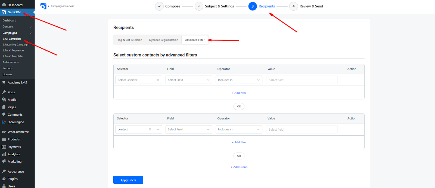Viewport: 435px width, 188px height.
Task: Open the Select Field dropdown beside 'Select Selector'
Action: point(189,80)
